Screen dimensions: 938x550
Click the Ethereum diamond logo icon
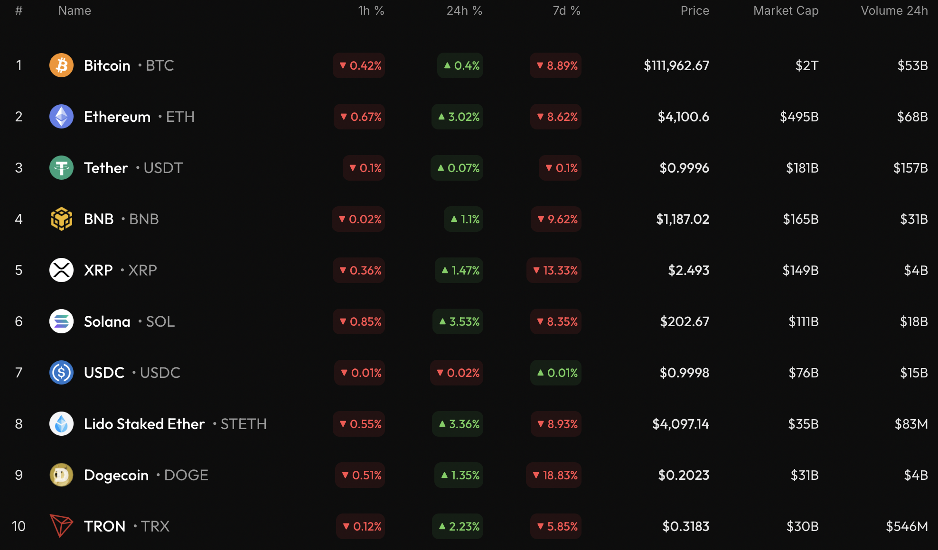coord(61,117)
